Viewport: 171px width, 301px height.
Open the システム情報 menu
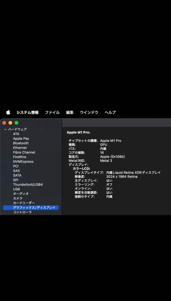[x=27, y=113]
